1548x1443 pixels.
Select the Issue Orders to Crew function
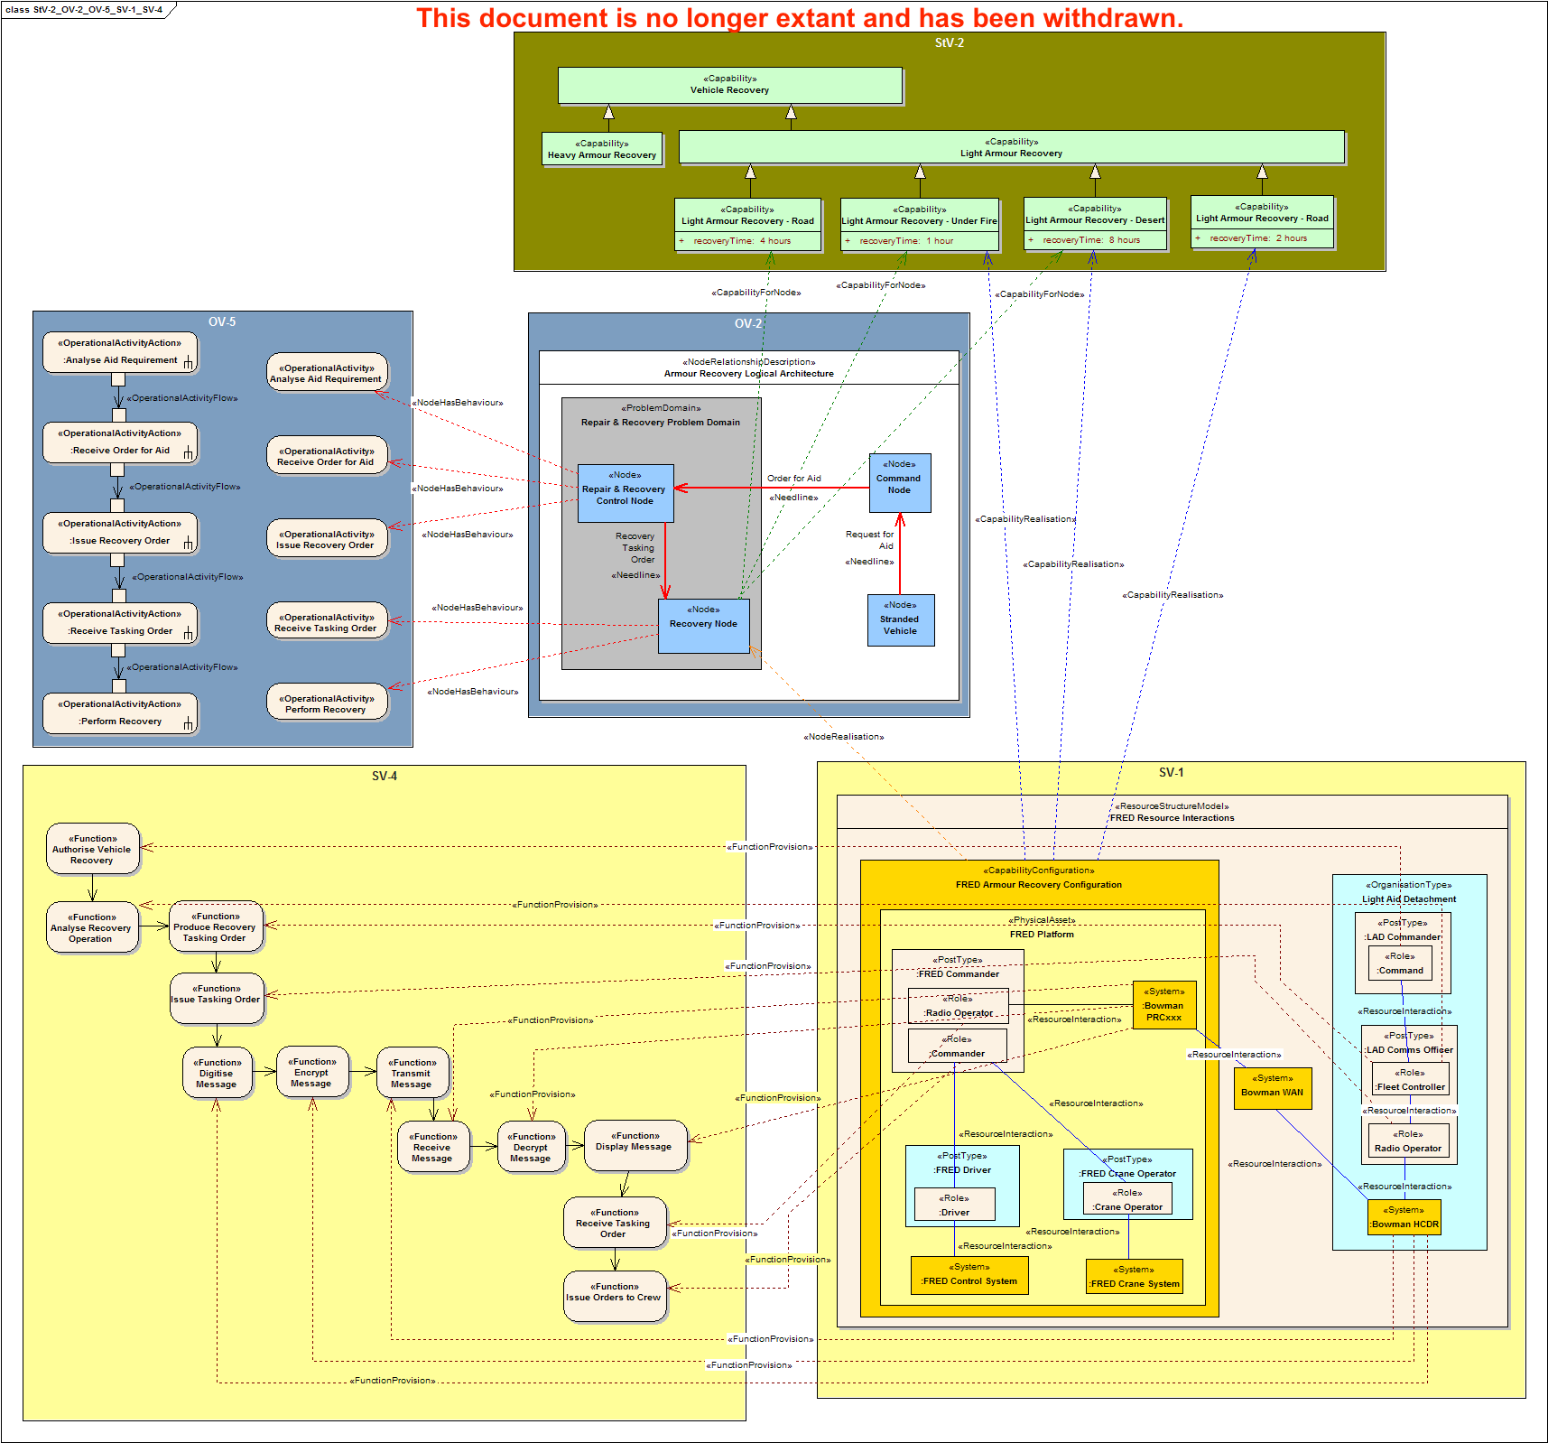[x=614, y=1297]
